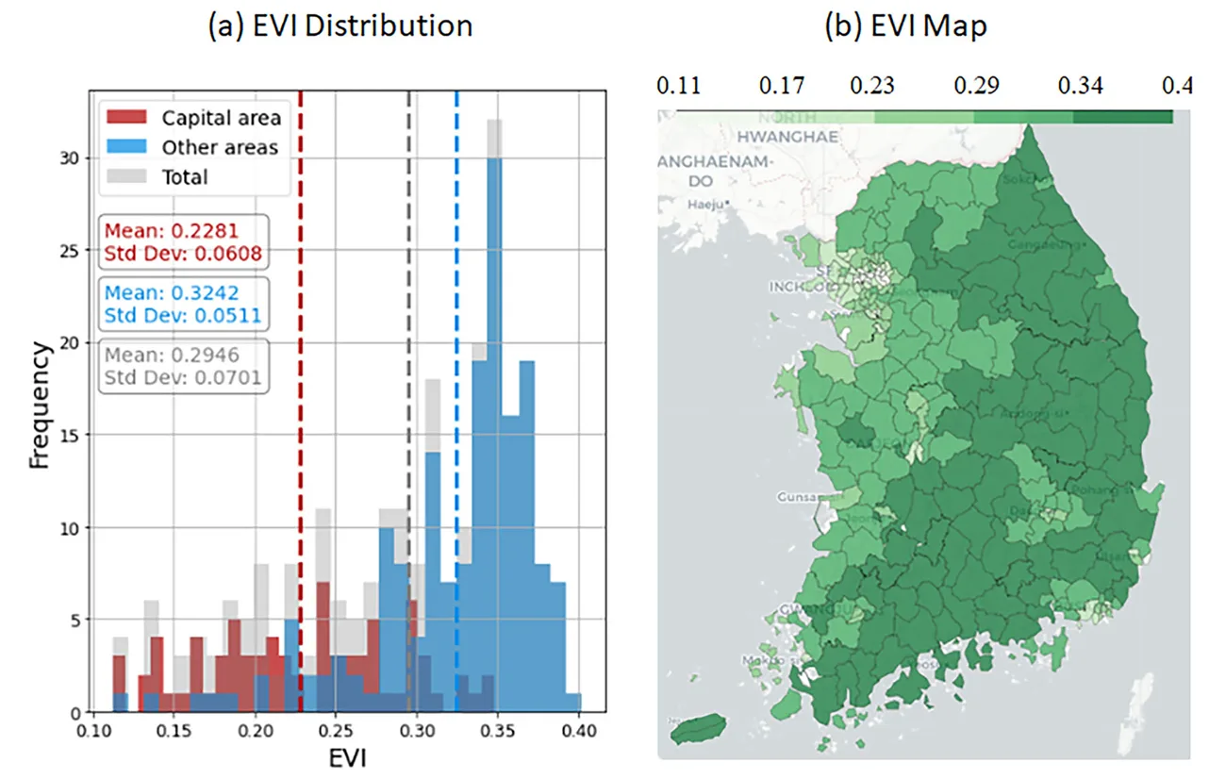
Task: Select the "15" y-axis tick label
Action: click(70, 436)
